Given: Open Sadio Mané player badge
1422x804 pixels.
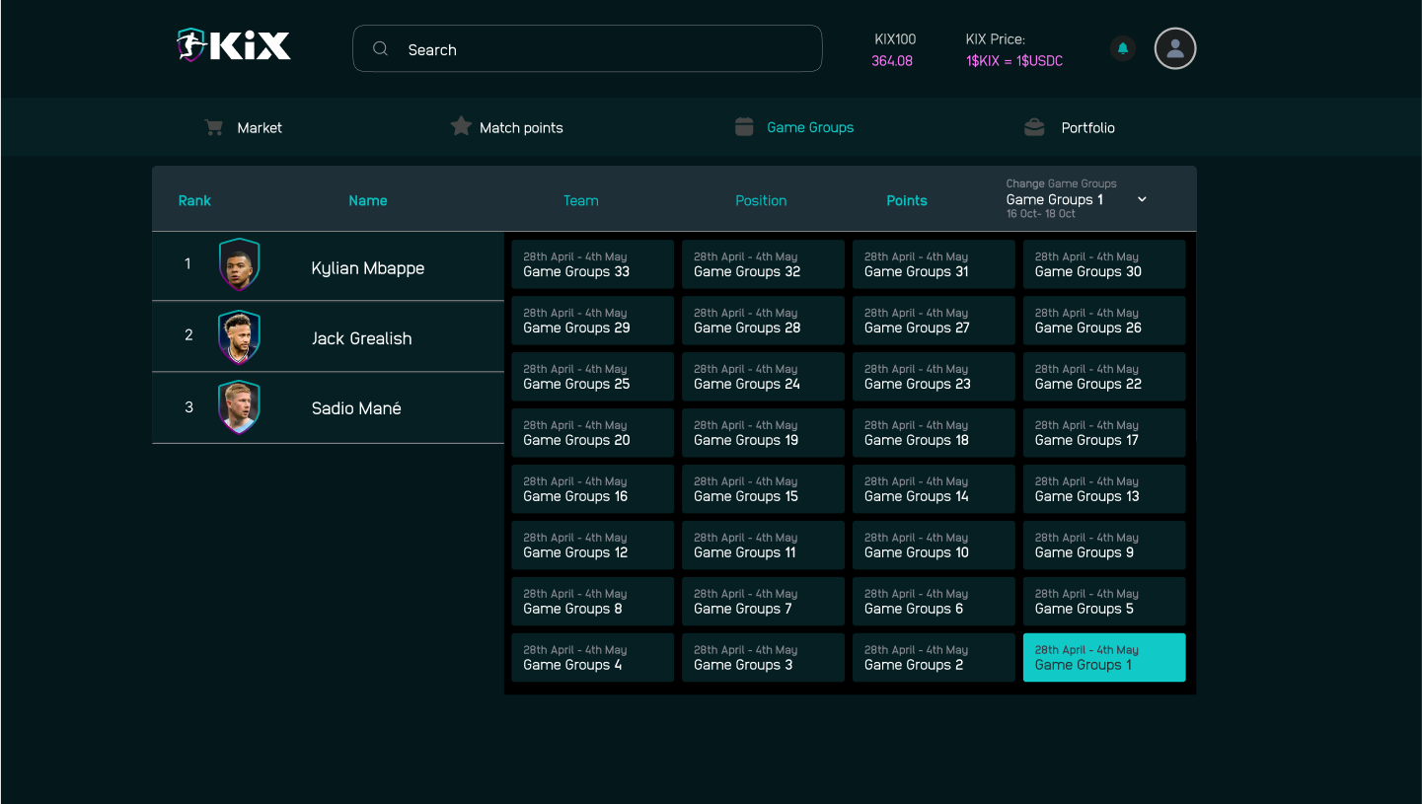Looking at the screenshot, I should (240, 407).
